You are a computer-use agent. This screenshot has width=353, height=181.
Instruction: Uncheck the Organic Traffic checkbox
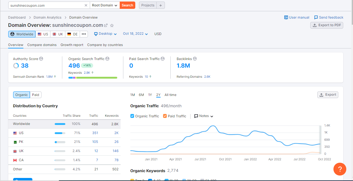pos(132,116)
